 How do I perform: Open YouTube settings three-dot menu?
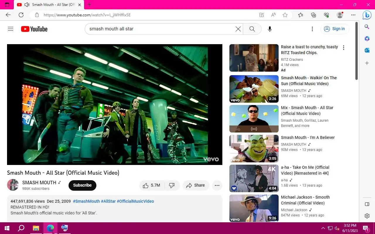312,29
